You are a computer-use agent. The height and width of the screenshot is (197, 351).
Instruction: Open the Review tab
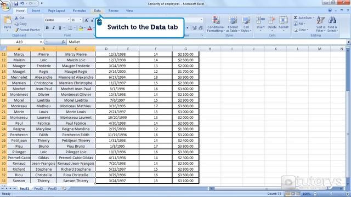pyautogui.click(x=114, y=10)
